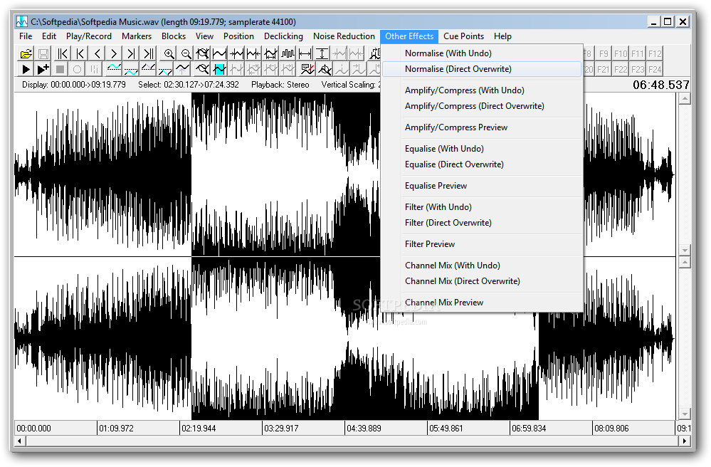Click the red-slash waveform edit icon
The image size is (711, 467).
coord(307,69)
